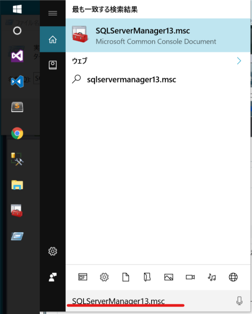Expand the ウェブ section chevron
The width and height of the screenshot is (252, 314).
coord(239,61)
